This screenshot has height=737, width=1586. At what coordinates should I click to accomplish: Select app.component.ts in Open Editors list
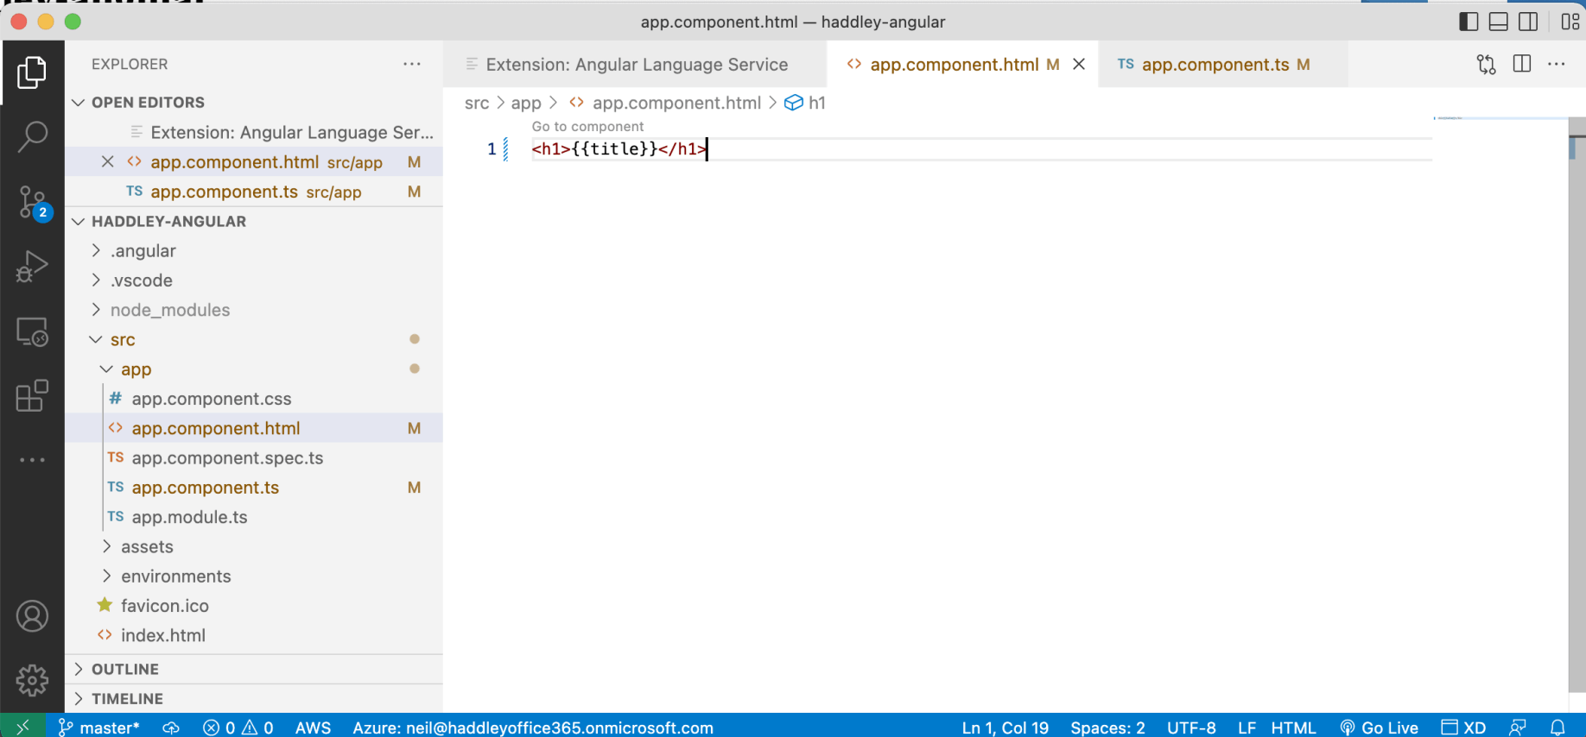point(254,192)
